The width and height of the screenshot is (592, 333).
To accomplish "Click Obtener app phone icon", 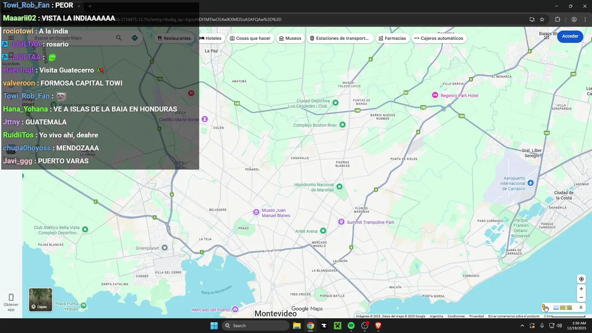I will 11,297.
